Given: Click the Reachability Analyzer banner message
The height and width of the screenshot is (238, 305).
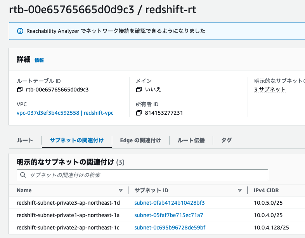Looking at the screenshot, I should click(116, 31).
